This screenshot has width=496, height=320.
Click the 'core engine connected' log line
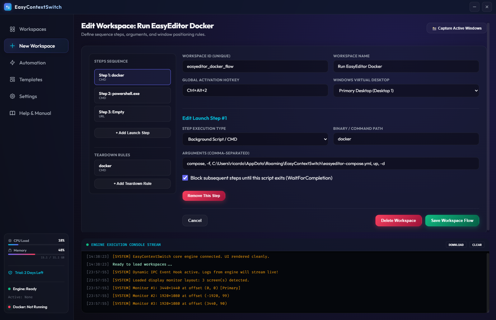(x=191, y=256)
